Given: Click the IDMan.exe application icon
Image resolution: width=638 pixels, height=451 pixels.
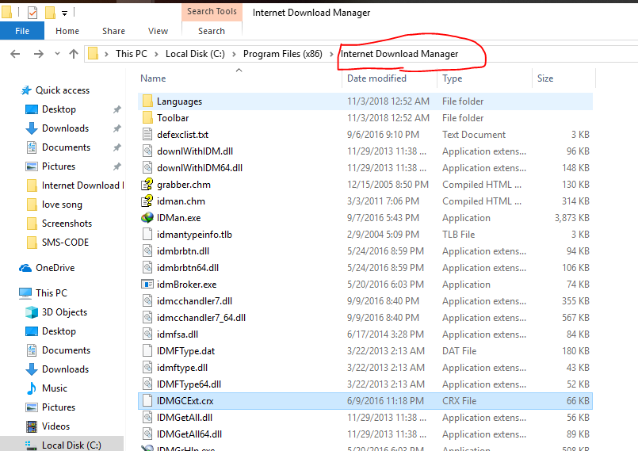Looking at the screenshot, I should [147, 218].
